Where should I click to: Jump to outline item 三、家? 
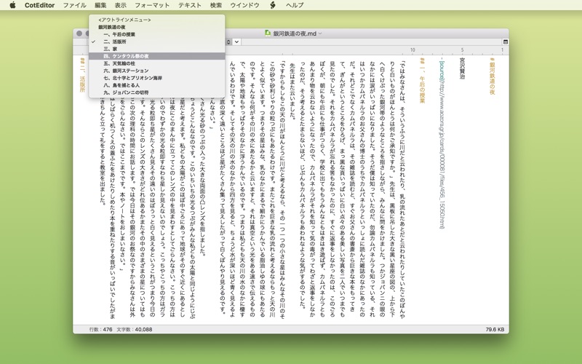156,49
